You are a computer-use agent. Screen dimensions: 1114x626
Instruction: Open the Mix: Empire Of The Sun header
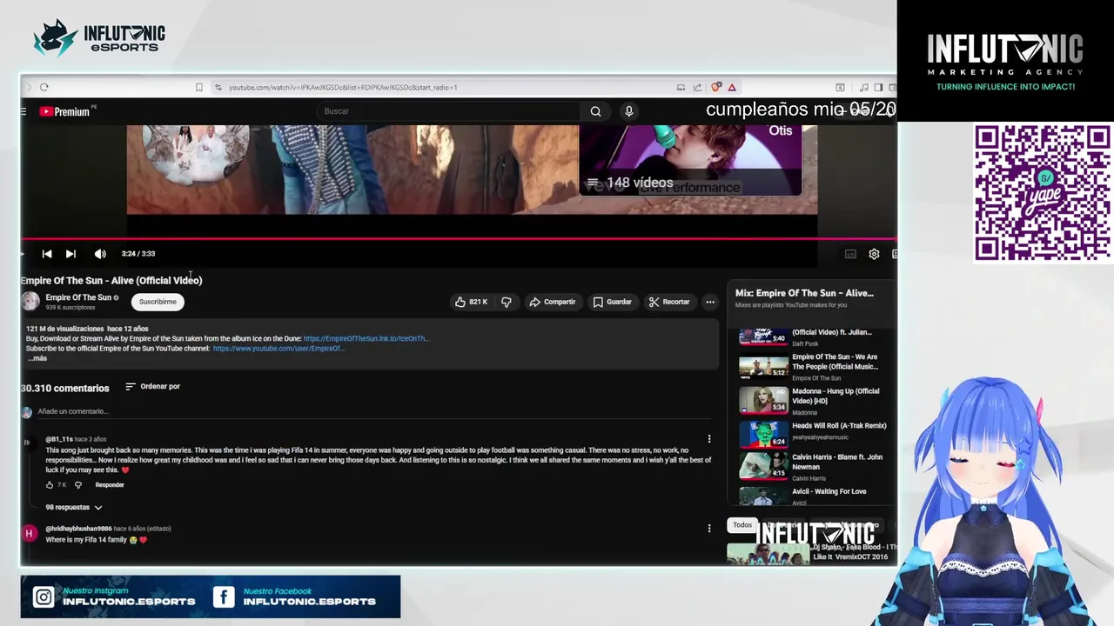[x=804, y=293]
